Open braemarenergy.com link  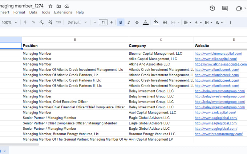(219, 134)
